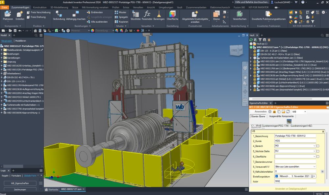Screen dimensions: 329x195
Task: Click the Globale Form link in iLogic panel
Action: [x=30, y=176]
